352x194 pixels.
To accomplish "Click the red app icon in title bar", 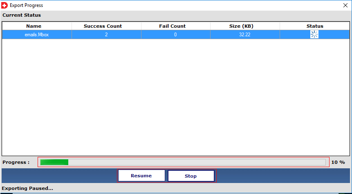I will [x=4, y=5].
